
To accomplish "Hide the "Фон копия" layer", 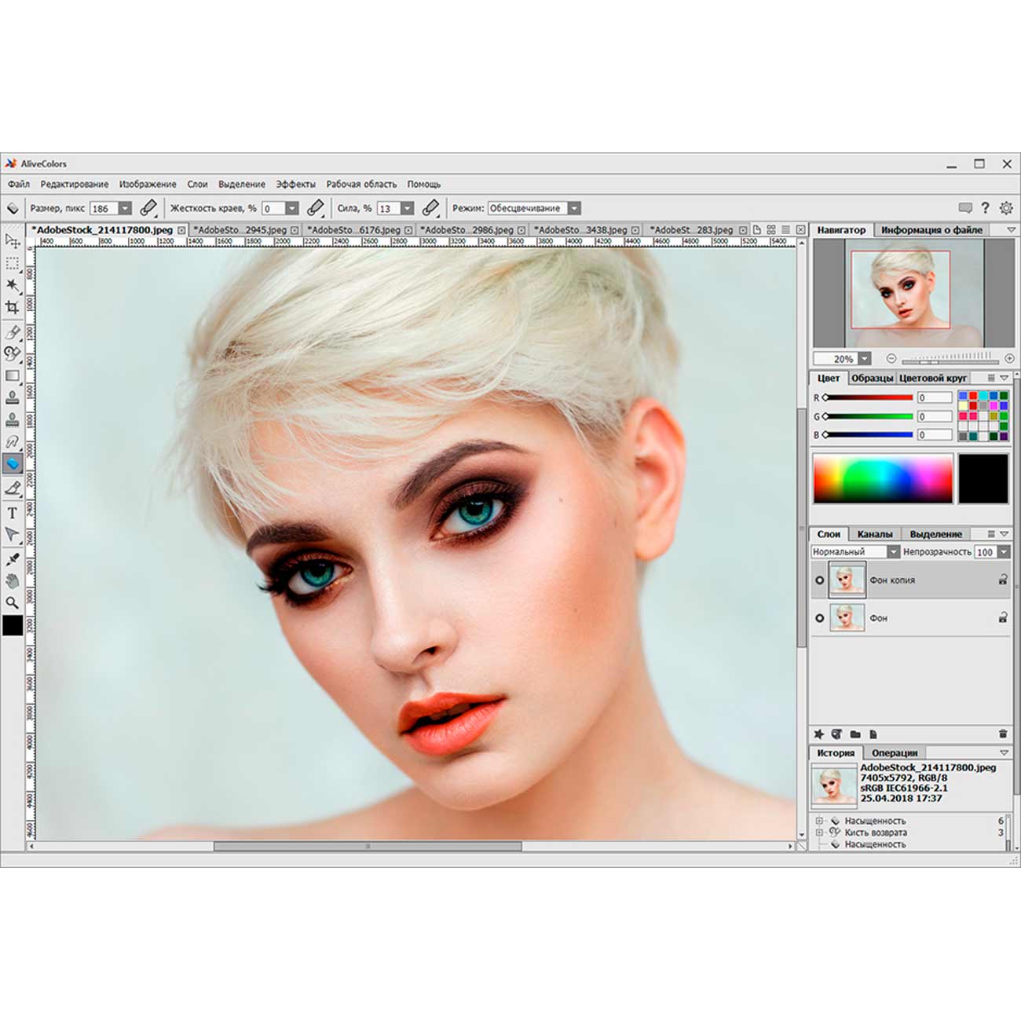I will point(819,580).
